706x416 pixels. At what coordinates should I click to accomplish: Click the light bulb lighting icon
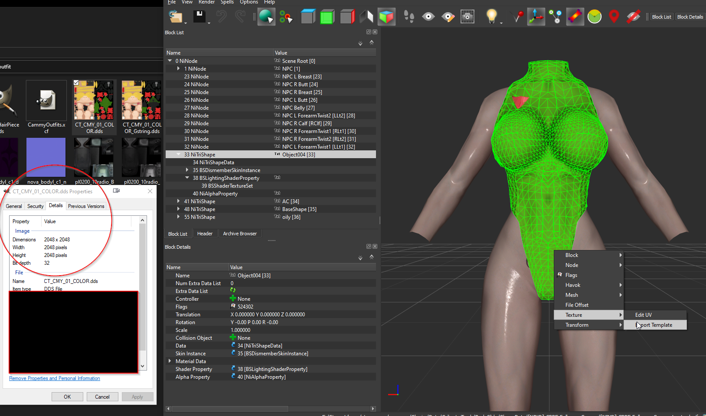491,16
